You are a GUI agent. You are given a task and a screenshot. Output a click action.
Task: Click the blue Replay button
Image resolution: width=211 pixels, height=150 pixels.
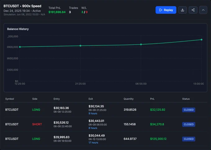pos(166,10)
